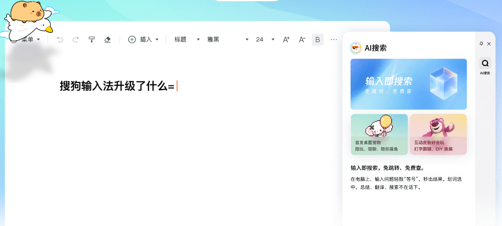502x226 pixels.
Task: Open the 菜单 dropdown menu
Action: tap(31, 39)
